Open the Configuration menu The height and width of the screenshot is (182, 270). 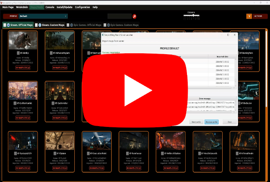[82, 7]
